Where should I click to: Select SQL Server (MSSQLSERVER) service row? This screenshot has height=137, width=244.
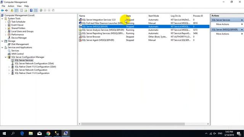pyautogui.click(x=144, y=27)
